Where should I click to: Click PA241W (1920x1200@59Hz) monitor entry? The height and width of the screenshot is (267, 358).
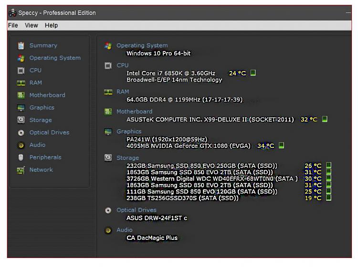pyautogui.click(x=167, y=139)
